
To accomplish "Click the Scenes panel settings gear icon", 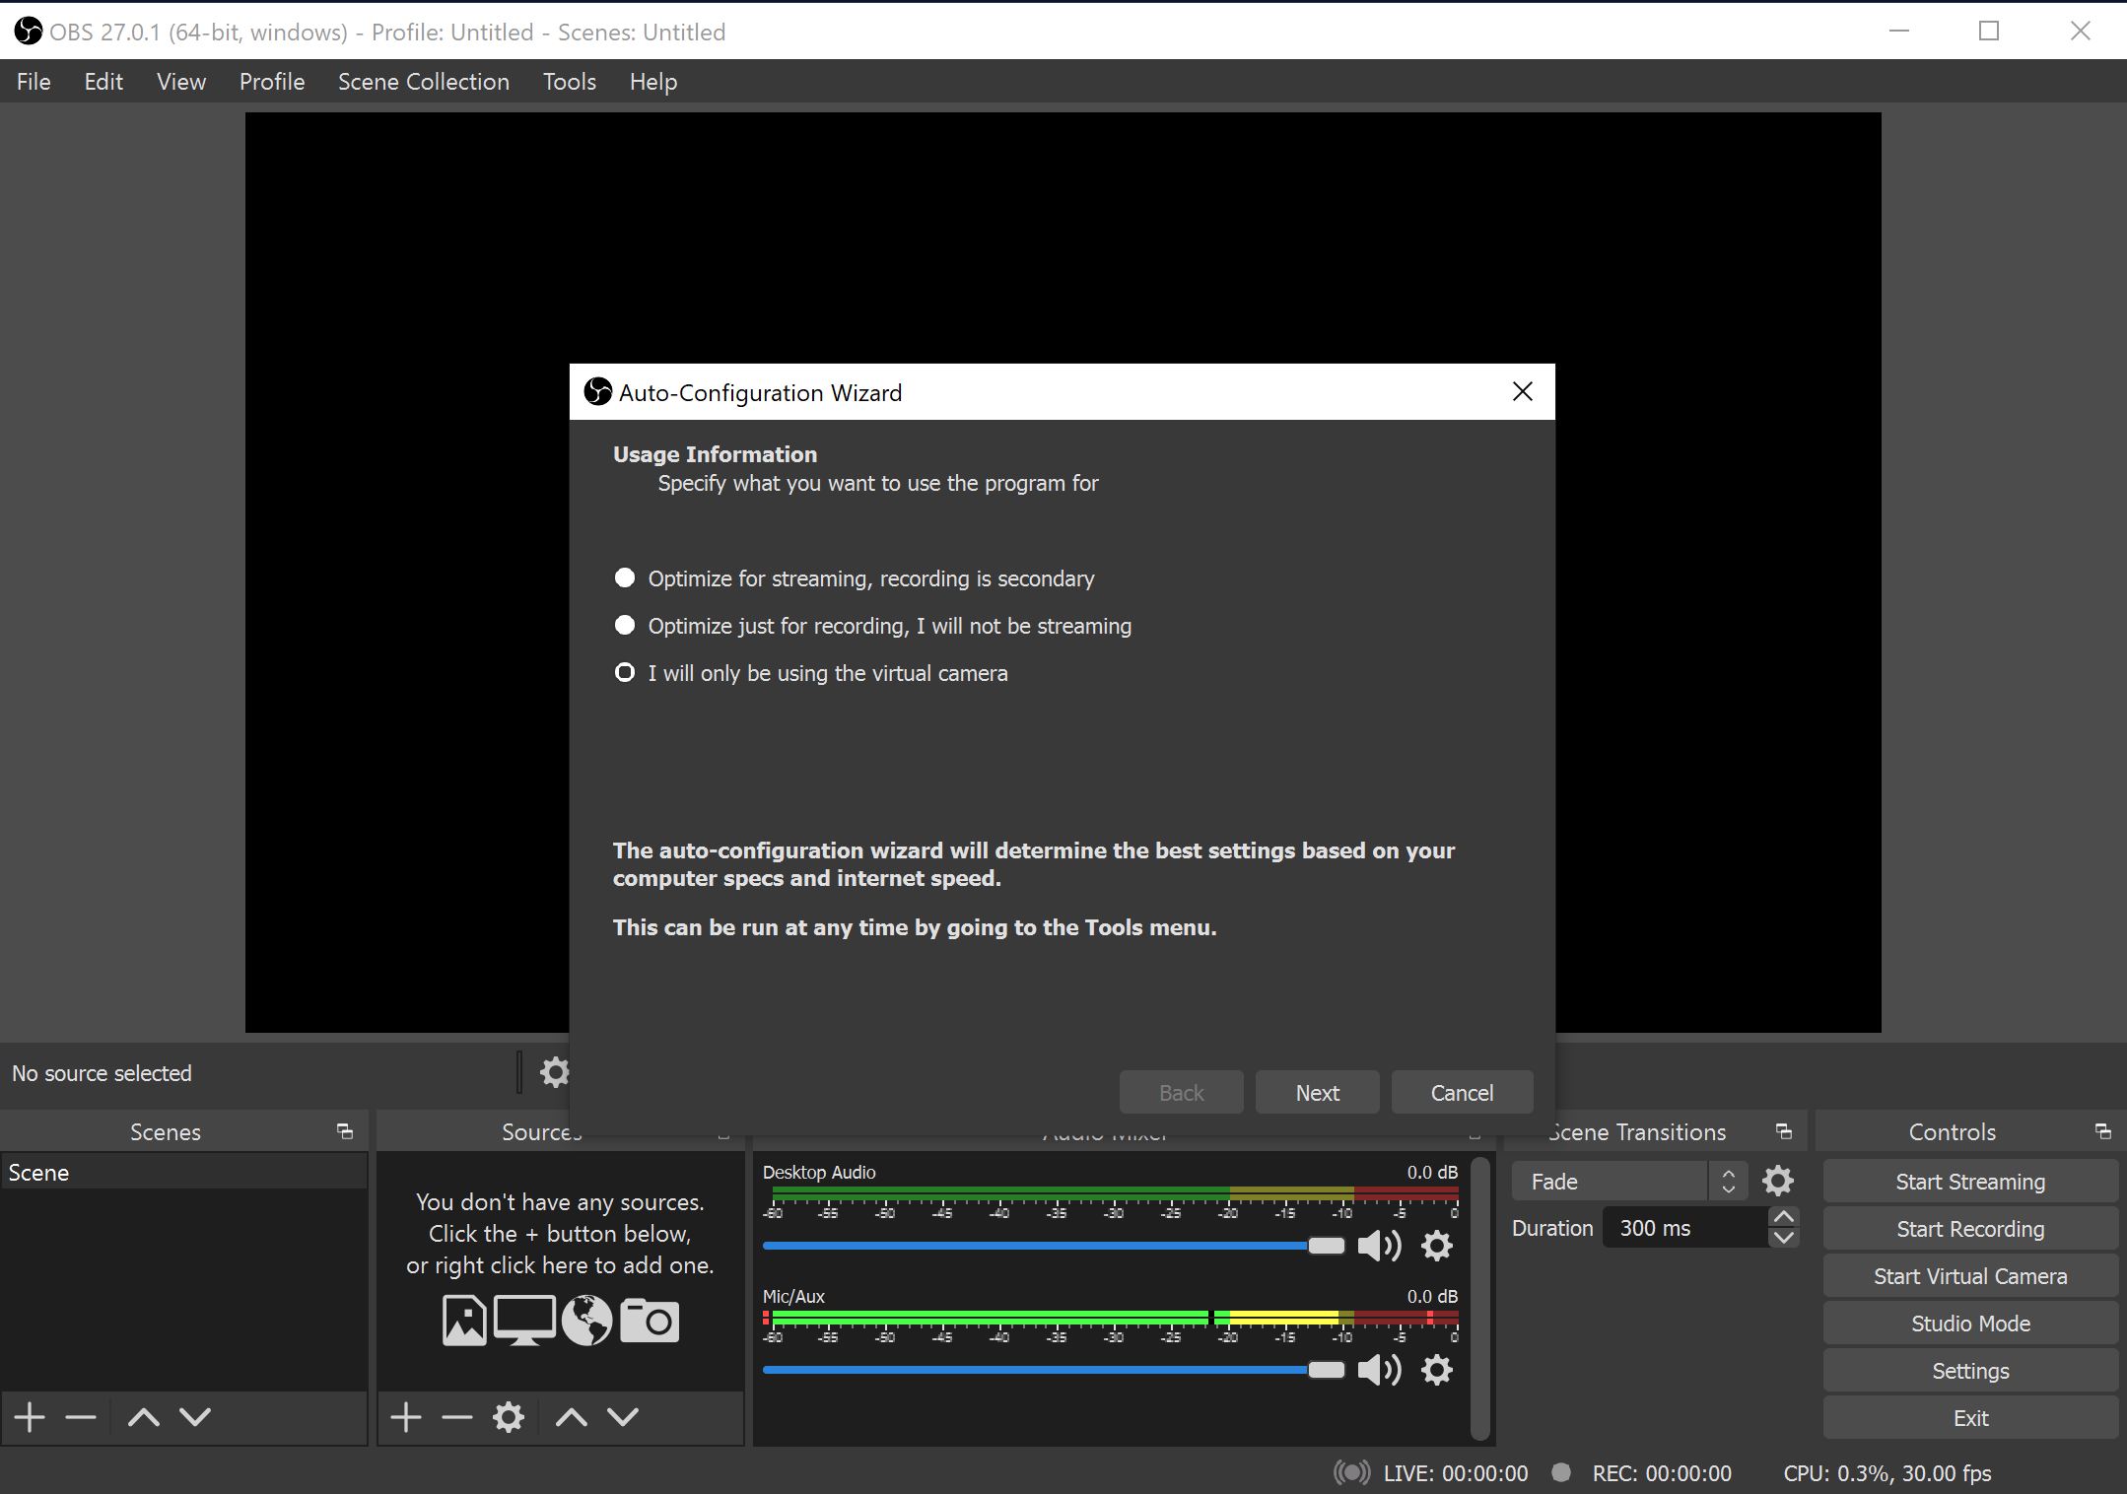I will (556, 1072).
